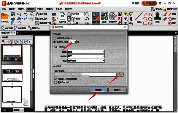Click the camera snapshot icon
Image resolution: width=178 pixels, height=113 pixels.
(54, 14)
